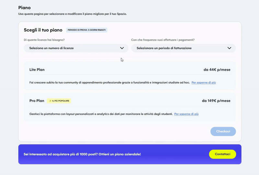Click the yellow Contattaci button

[x=222, y=154]
